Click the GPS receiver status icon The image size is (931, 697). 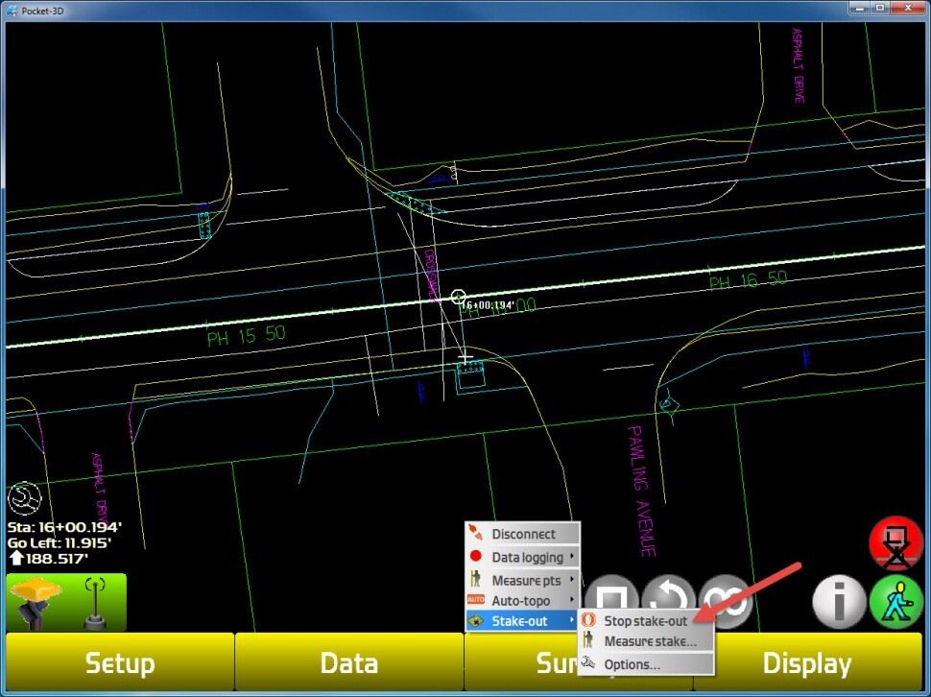pyautogui.click(x=36, y=602)
